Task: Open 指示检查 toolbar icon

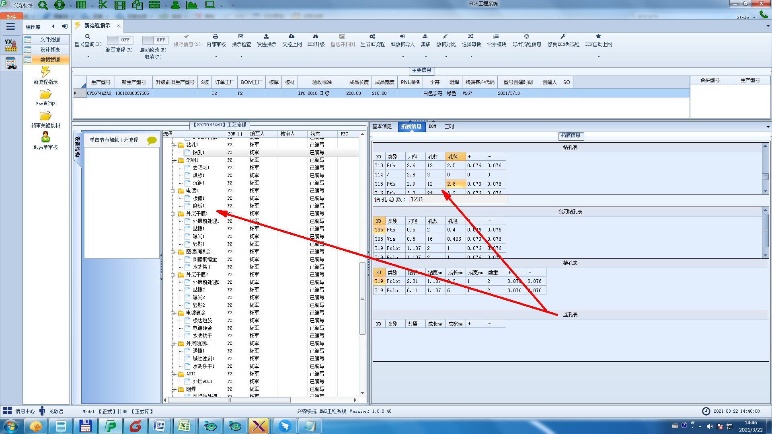Action: pos(241,37)
